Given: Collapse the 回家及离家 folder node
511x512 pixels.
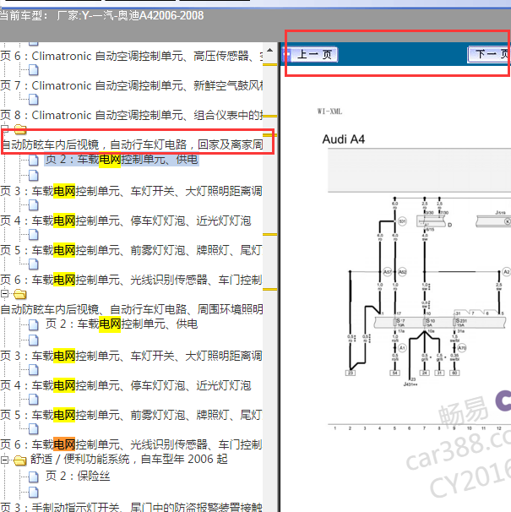Looking at the screenshot, I should click(x=4, y=128).
